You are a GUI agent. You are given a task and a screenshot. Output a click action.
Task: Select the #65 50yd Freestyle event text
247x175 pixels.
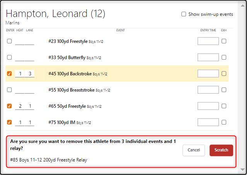coord(75,106)
